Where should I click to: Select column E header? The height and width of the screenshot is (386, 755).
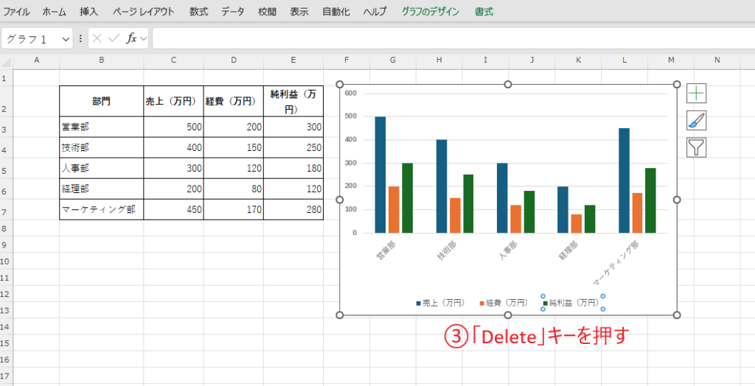pos(293,60)
